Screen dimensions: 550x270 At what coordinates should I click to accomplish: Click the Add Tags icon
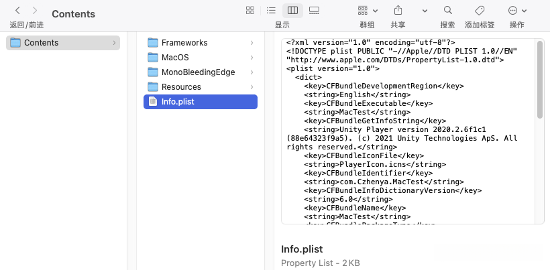click(480, 11)
